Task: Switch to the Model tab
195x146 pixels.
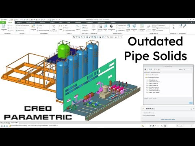Action: click(10, 22)
